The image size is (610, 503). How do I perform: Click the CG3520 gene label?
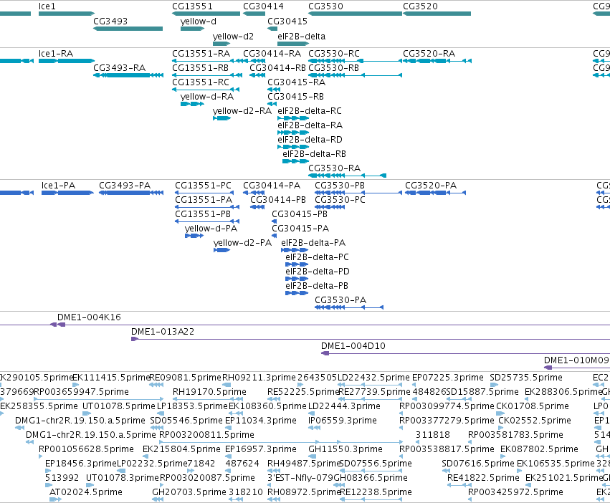coord(420,6)
